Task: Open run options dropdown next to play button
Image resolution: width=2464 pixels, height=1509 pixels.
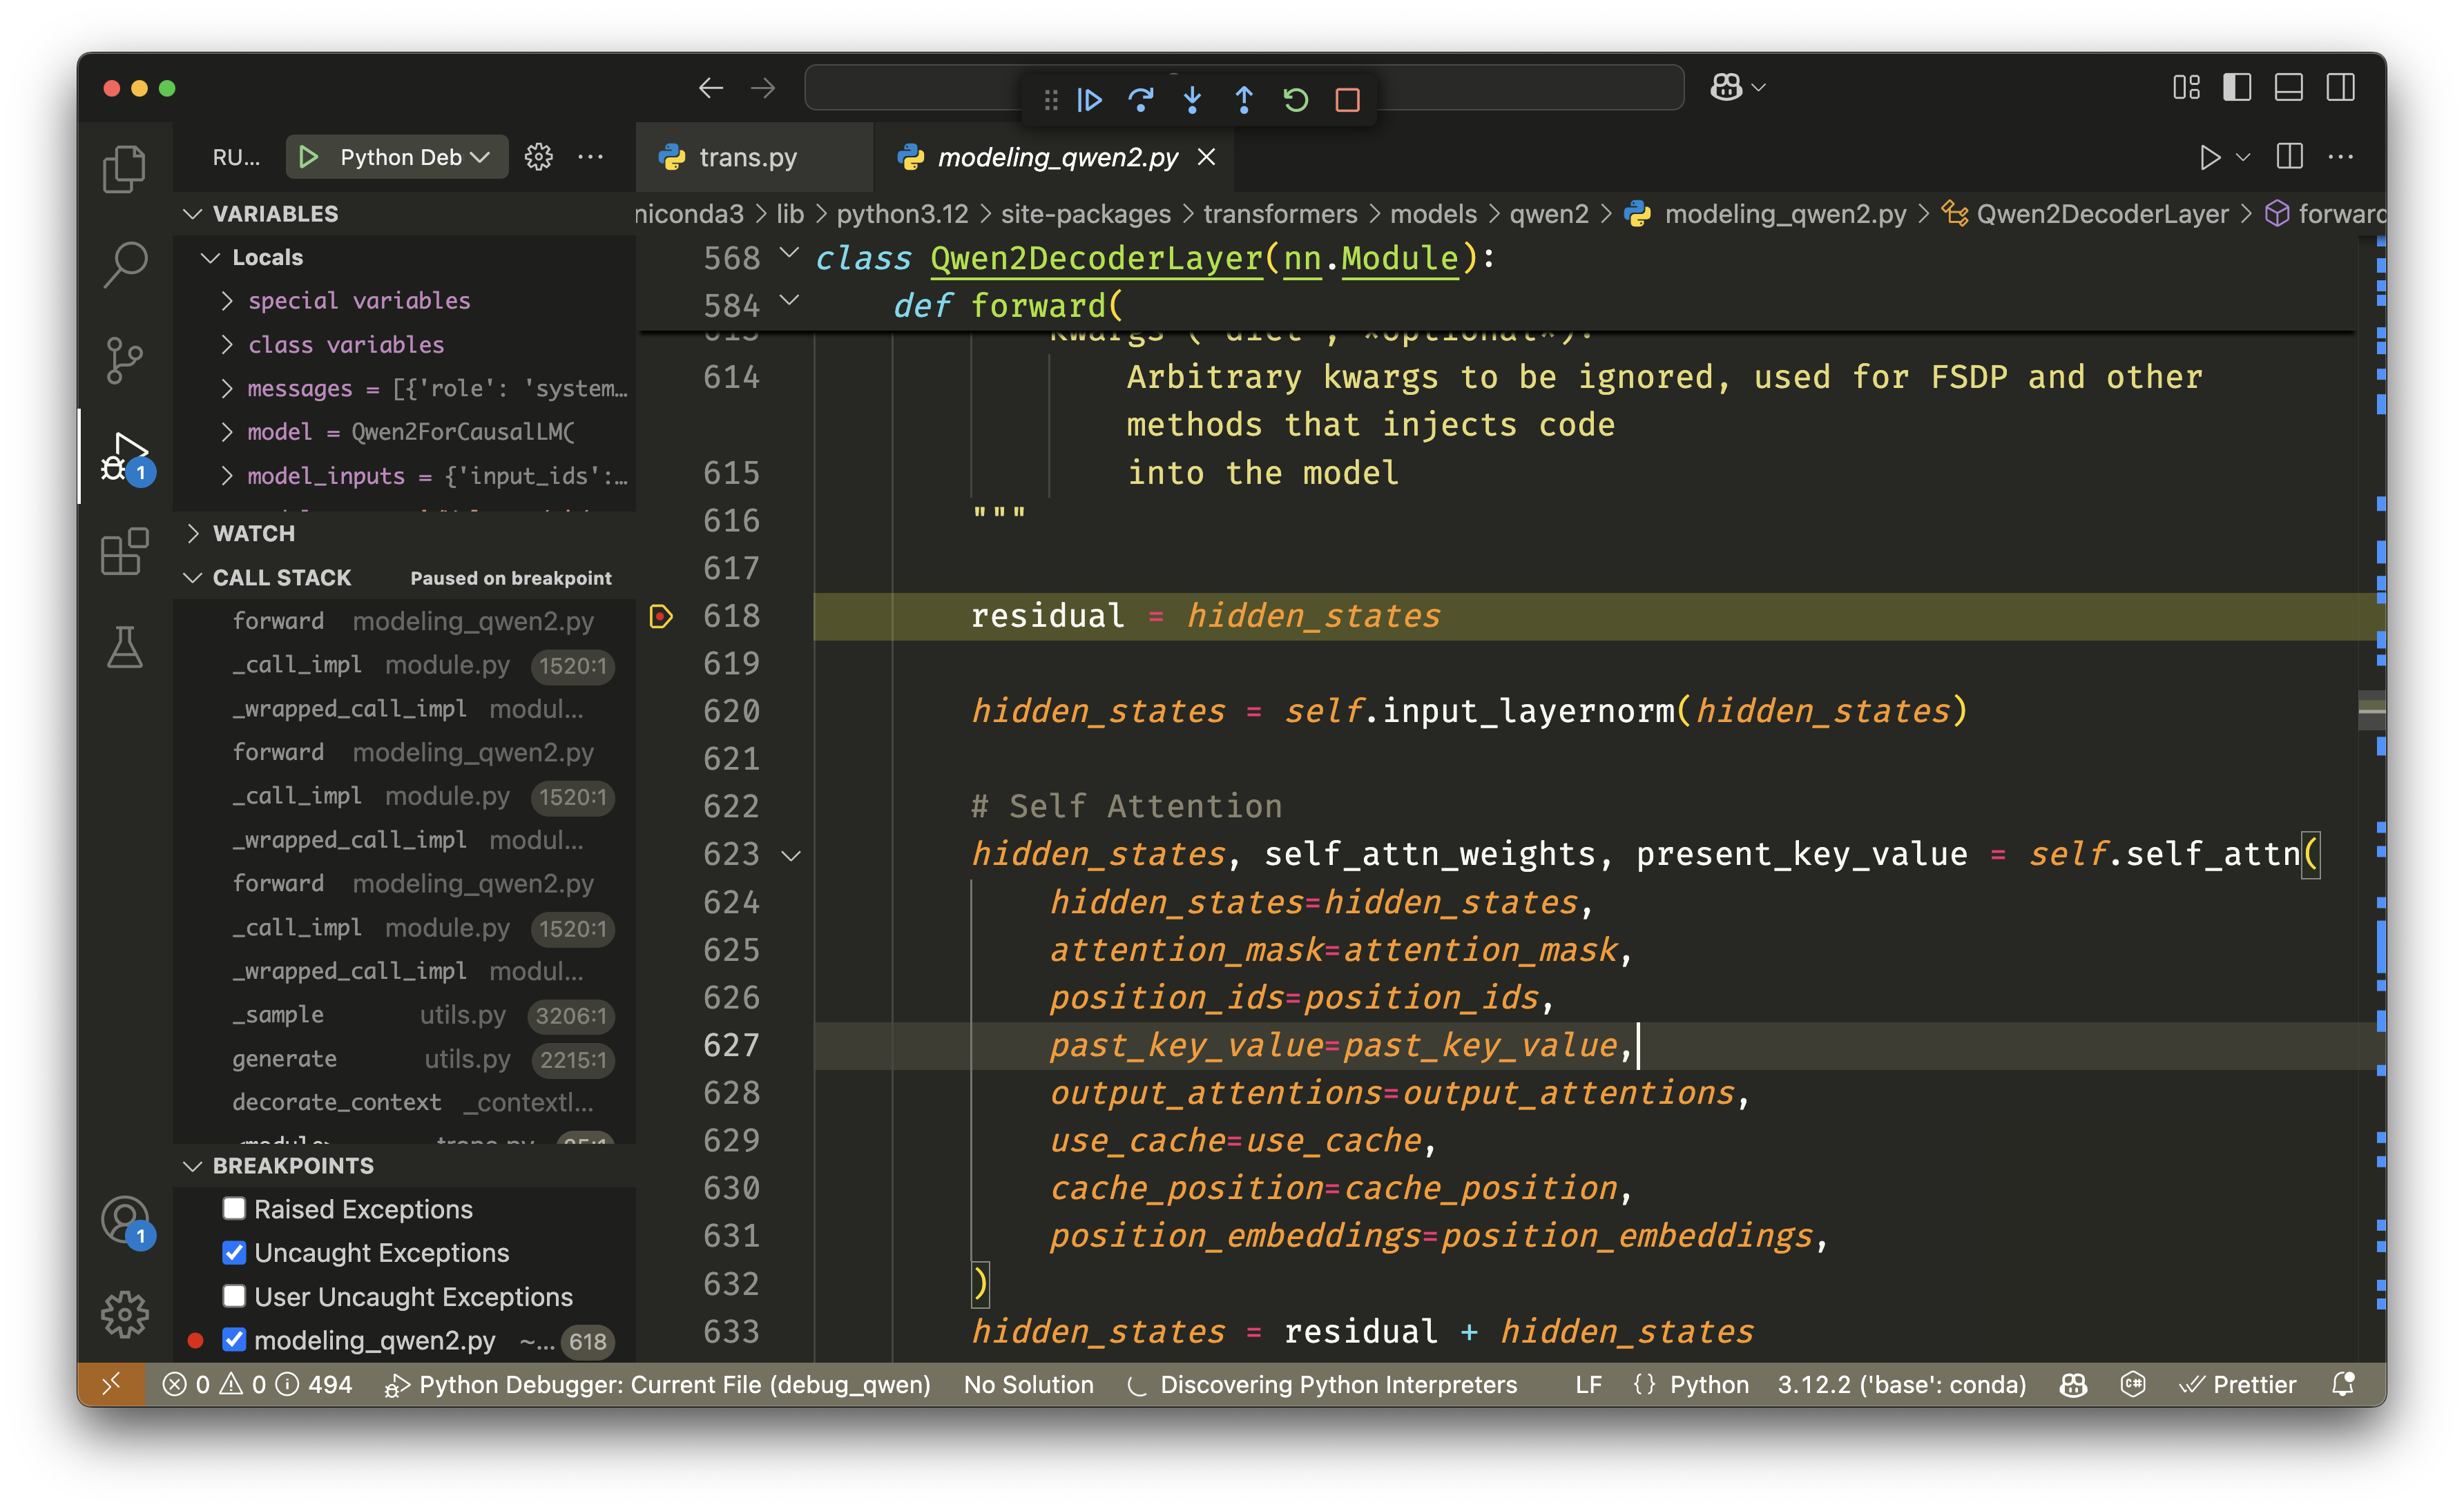Action: tap(2243, 157)
